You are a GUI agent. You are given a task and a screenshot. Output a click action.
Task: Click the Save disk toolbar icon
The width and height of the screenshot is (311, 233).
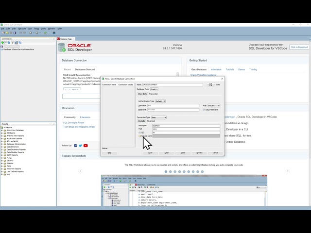click(11, 33)
